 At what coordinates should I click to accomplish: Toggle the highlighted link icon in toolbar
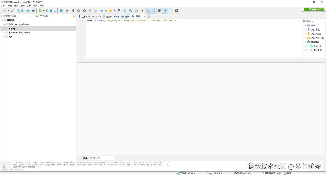point(165,11)
